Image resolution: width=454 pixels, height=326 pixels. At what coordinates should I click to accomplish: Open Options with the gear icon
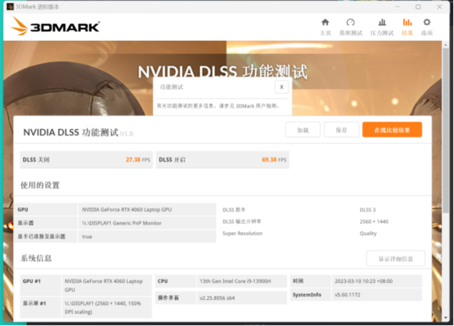(427, 23)
